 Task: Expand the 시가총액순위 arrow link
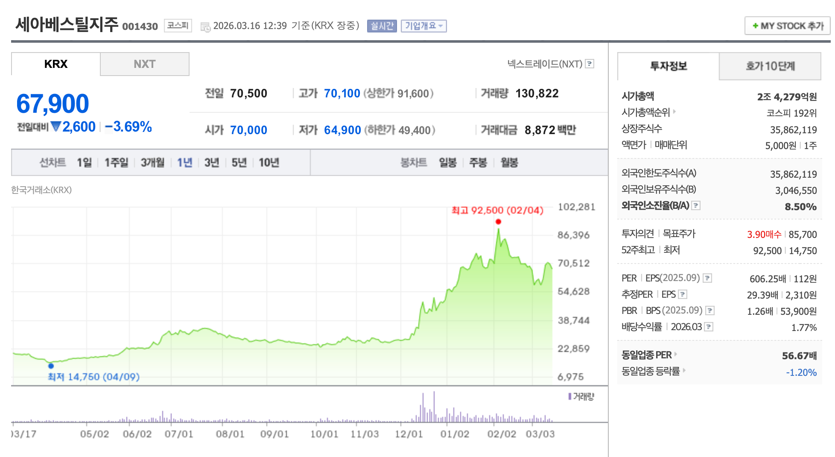pos(674,112)
